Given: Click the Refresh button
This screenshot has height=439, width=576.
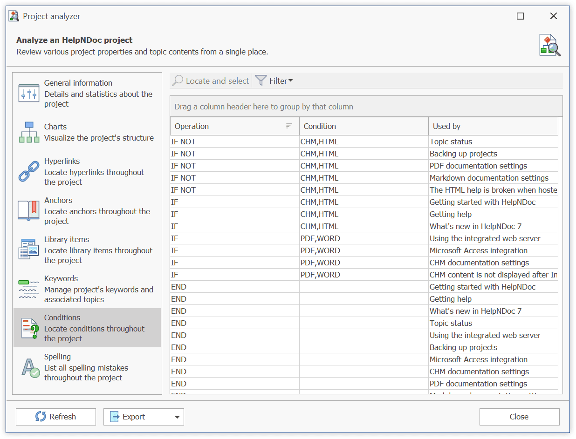Looking at the screenshot, I should click(56, 417).
